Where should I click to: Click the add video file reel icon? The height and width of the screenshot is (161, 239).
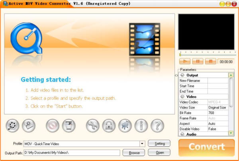(12, 126)
